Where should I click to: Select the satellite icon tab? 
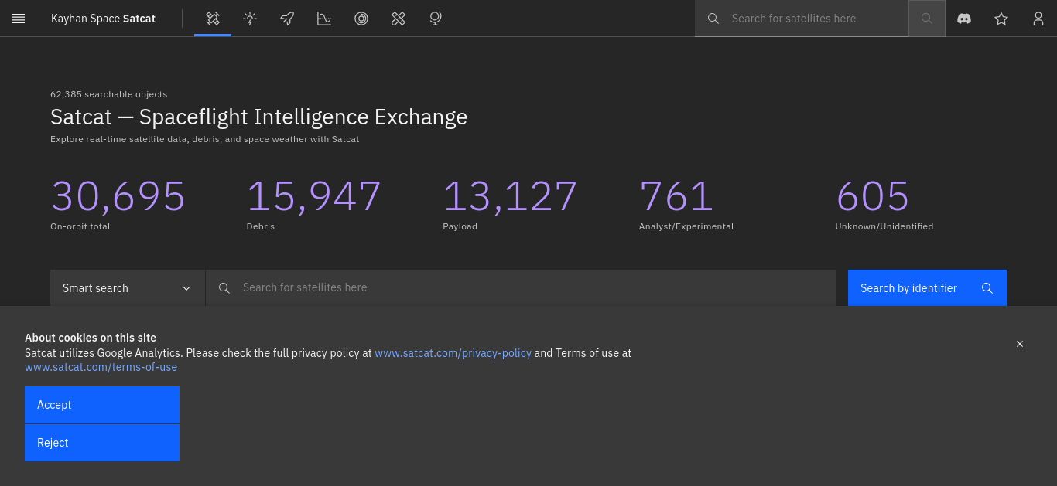[213, 19]
